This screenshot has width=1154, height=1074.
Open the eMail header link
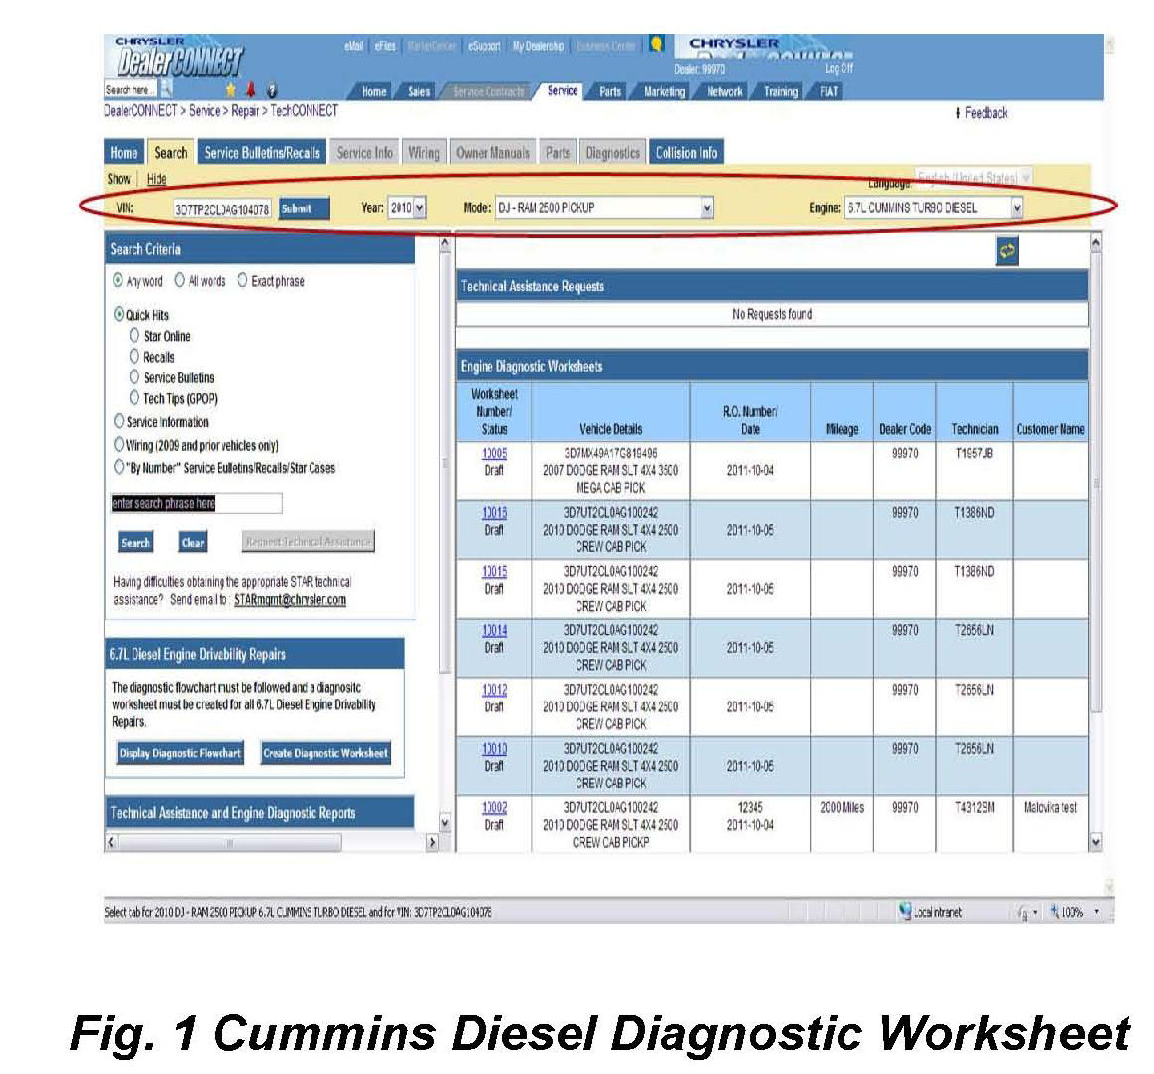[x=353, y=46]
